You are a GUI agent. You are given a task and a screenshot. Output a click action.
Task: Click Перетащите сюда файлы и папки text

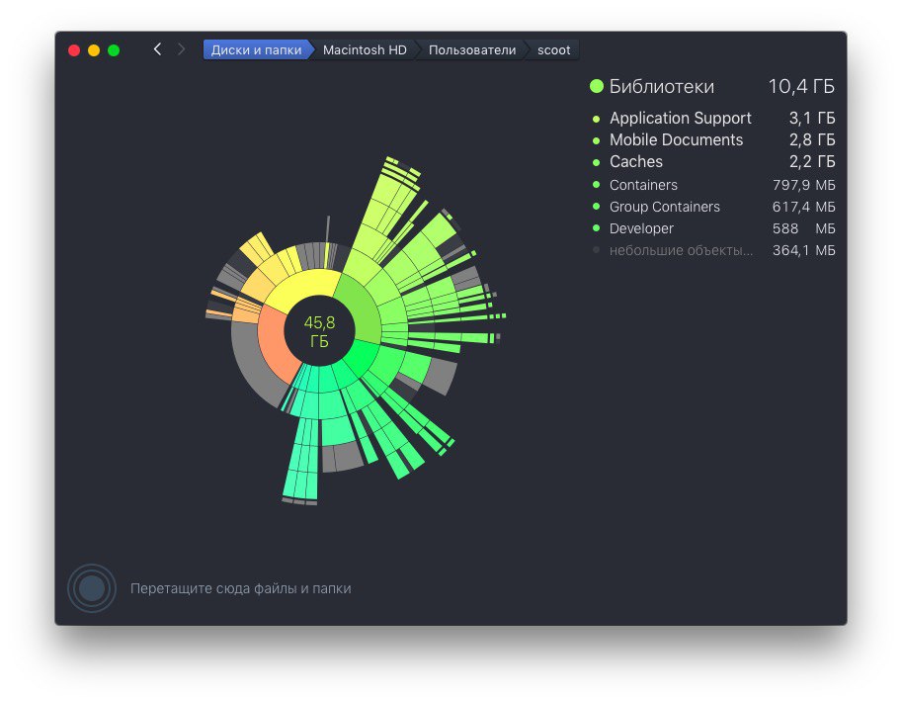[240, 588]
